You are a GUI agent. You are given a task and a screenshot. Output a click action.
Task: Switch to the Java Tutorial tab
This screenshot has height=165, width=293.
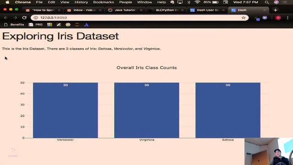125,10
